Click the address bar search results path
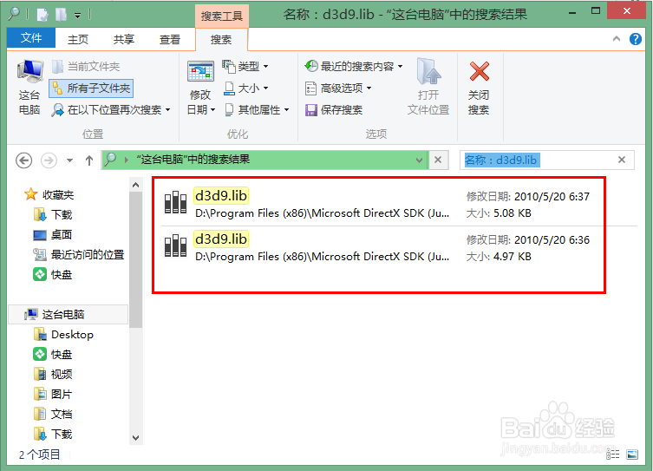Viewport: 653px width, 471px height. [193, 160]
